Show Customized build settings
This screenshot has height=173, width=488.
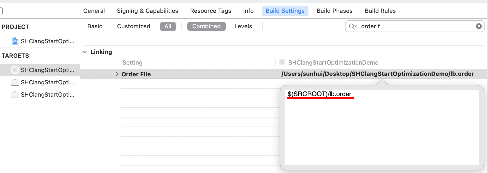coord(134,26)
